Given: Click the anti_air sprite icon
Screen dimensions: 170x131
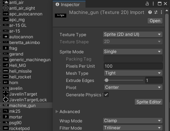Looking at the screenshot, I should pos(6,2).
